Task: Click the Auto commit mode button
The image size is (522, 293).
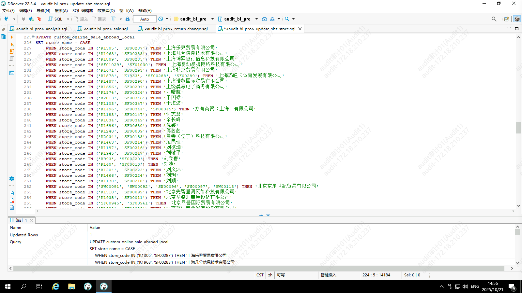Action: point(145,19)
